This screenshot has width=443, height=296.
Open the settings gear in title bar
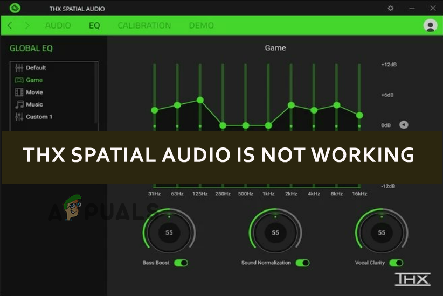(x=390, y=8)
